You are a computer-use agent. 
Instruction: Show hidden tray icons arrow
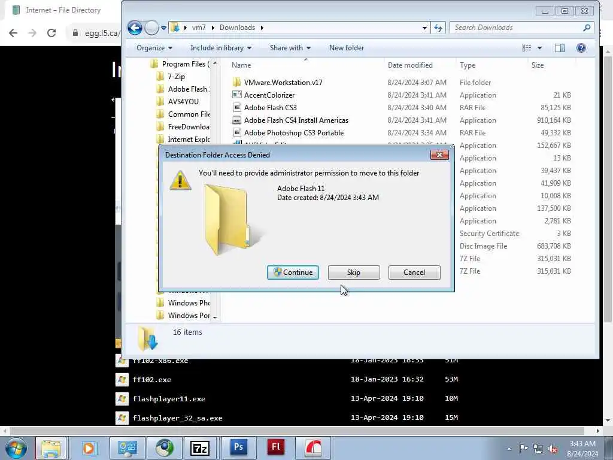pos(509,449)
